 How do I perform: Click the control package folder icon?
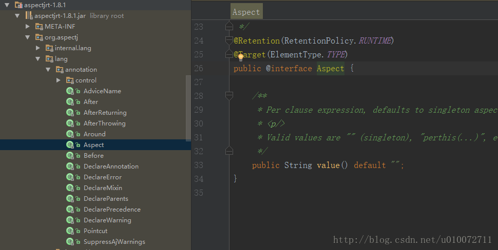[70, 80]
